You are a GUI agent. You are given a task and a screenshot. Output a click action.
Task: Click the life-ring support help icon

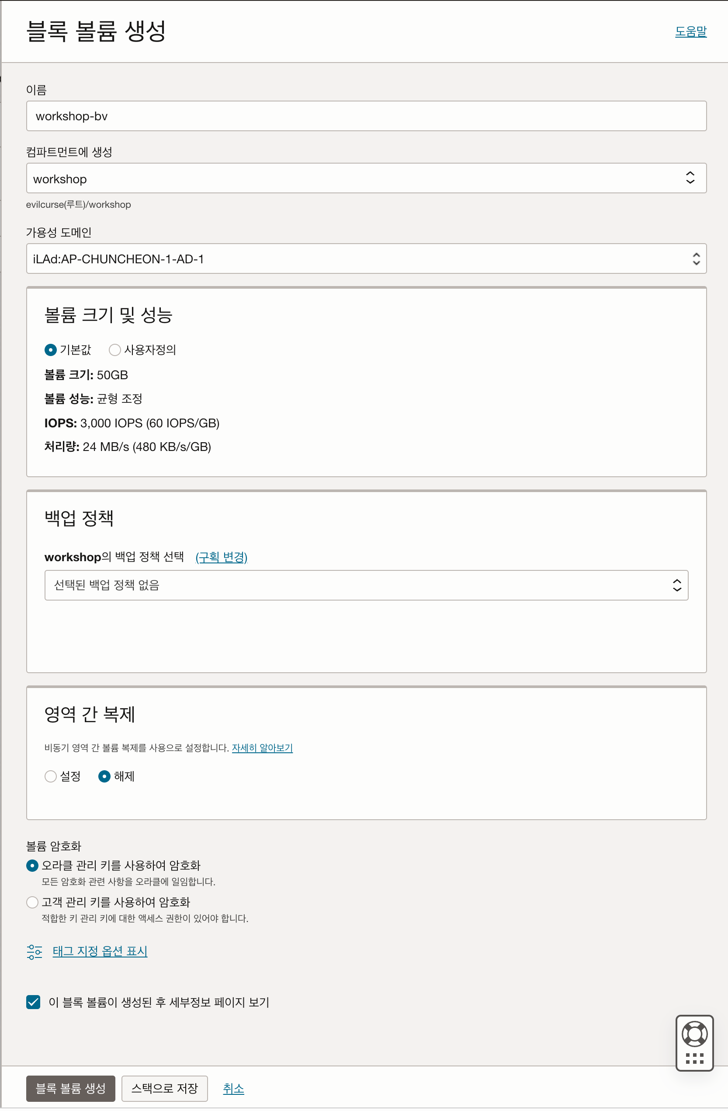(x=694, y=1034)
